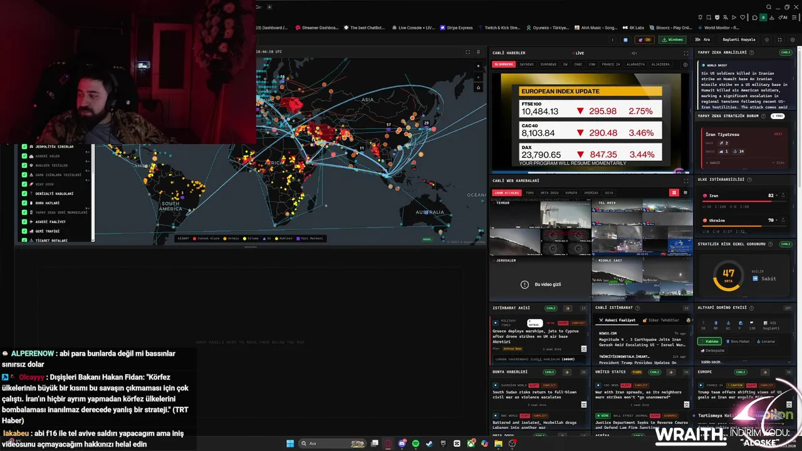Toggle Boru Hatları layer checkbox

(x=24, y=203)
